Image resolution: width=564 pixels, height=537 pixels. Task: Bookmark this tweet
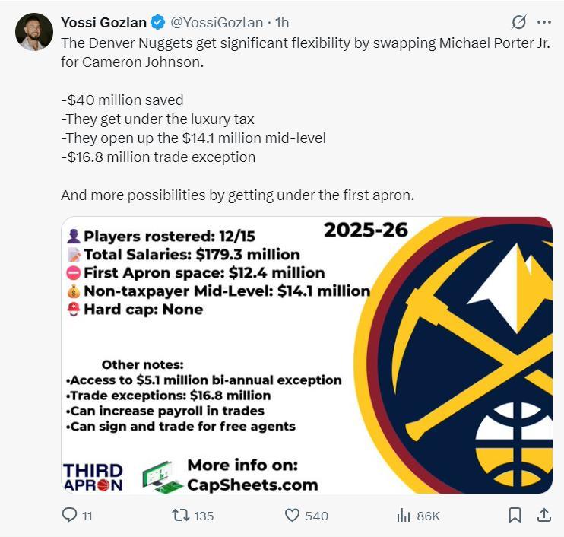pos(515,516)
